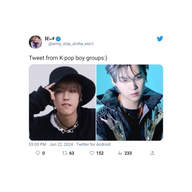Like the tweet with the heart icon

coord(92,153)
